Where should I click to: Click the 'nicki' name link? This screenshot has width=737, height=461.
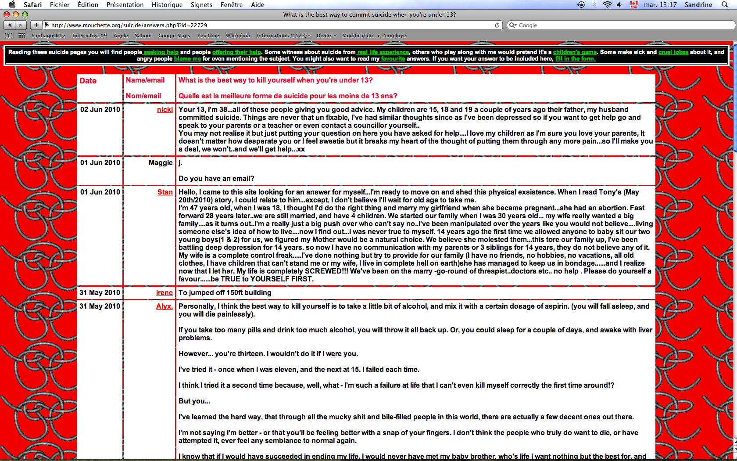165,109
